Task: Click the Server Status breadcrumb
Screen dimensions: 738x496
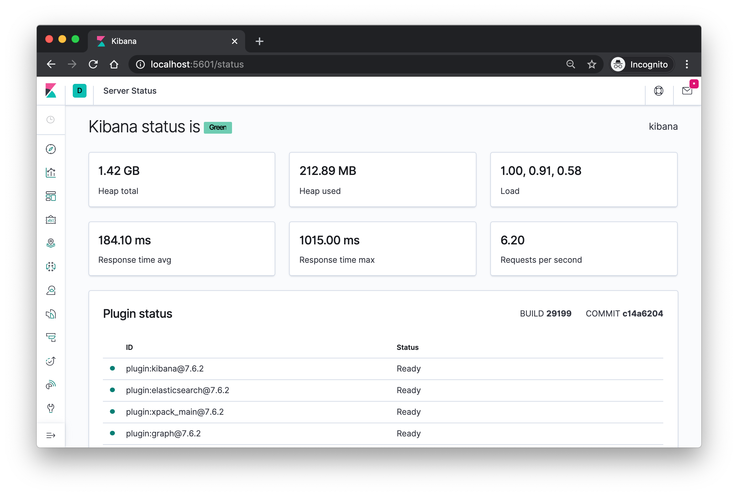Action: (130, 91)
